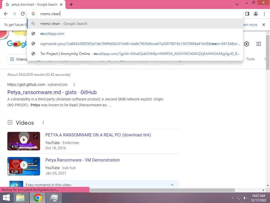This screenshot has width=270, height=203.
Task: Open tab search dropdown arrow
Action: 237,4
